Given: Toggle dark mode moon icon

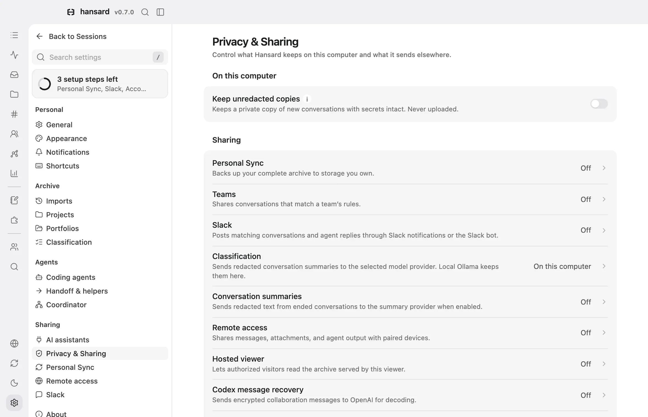Looking at the screenshot, I should click(14, 383).
